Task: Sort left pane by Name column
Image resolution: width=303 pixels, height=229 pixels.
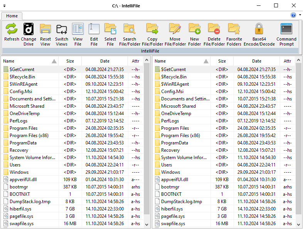Action: [30, 61]
